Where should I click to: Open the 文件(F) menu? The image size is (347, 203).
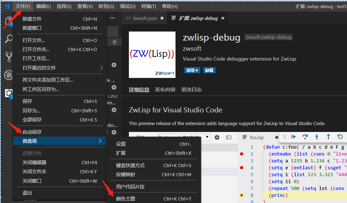pyautogui.click(x=23, y=7)
